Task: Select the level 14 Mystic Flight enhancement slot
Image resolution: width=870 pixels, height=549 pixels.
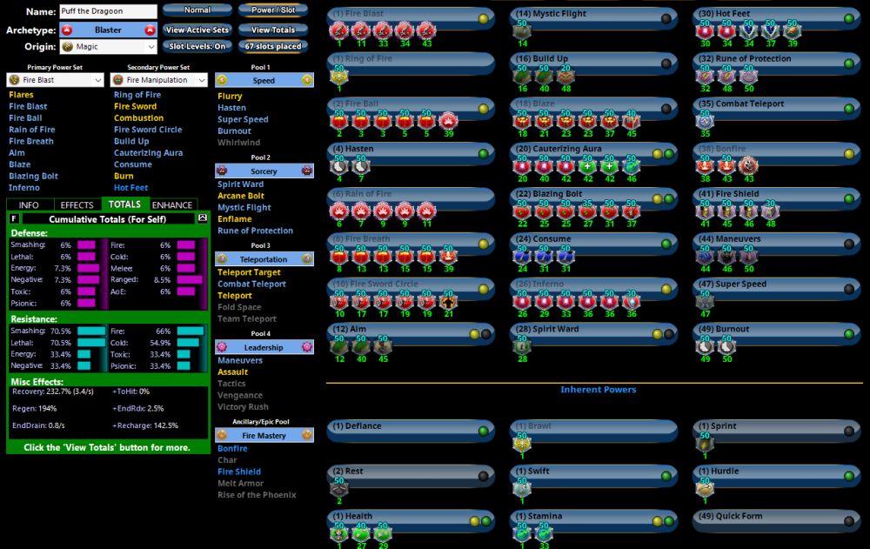Action: [x=522, y=31]
